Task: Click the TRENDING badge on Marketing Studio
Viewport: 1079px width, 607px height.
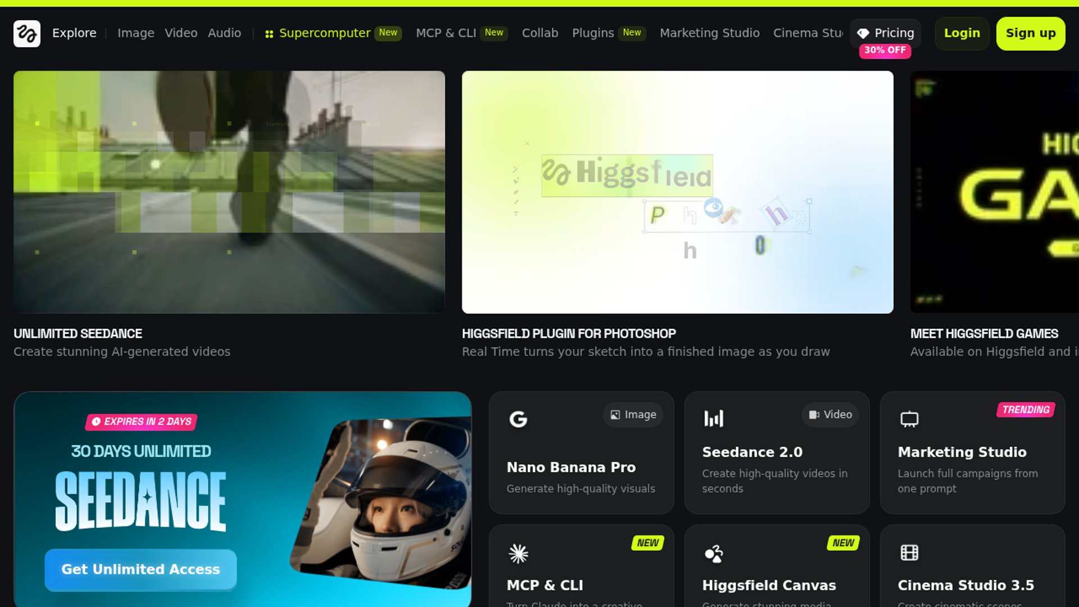Action: point(1026,410)
